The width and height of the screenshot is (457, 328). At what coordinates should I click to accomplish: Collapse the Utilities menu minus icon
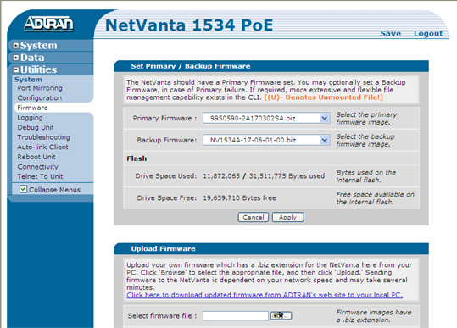(16, 69)
